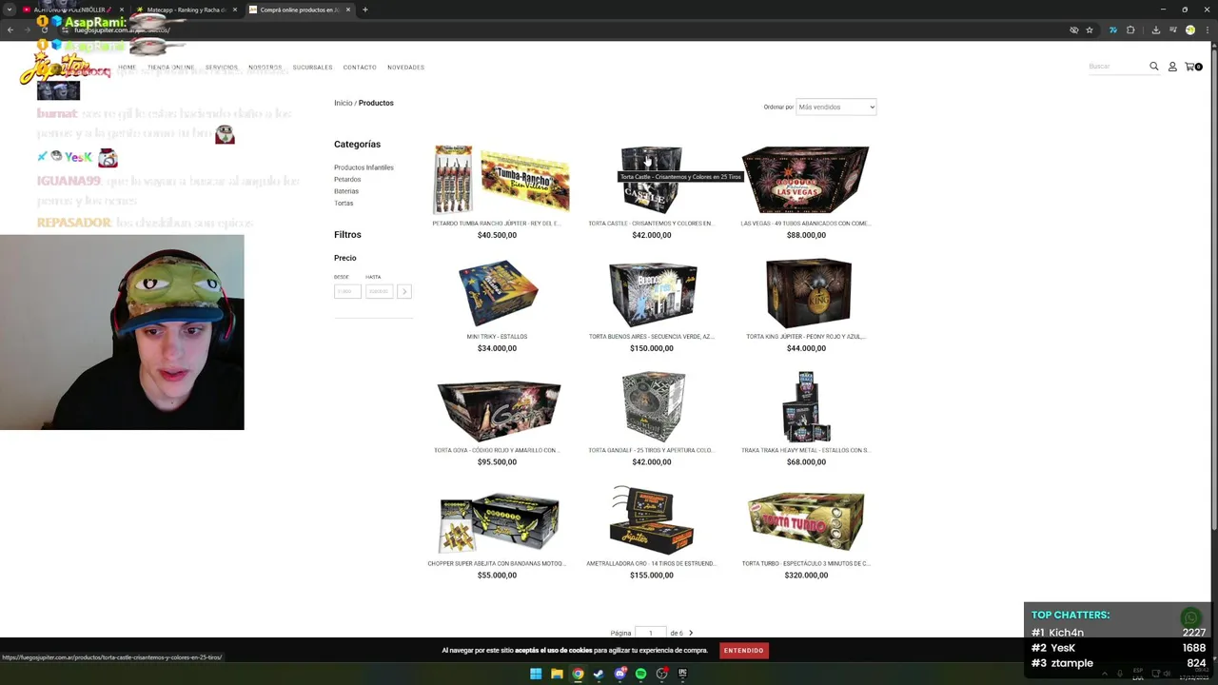1218x685 pixels.
Task: Click the page number input field
Action: click(x=651, y=633)
